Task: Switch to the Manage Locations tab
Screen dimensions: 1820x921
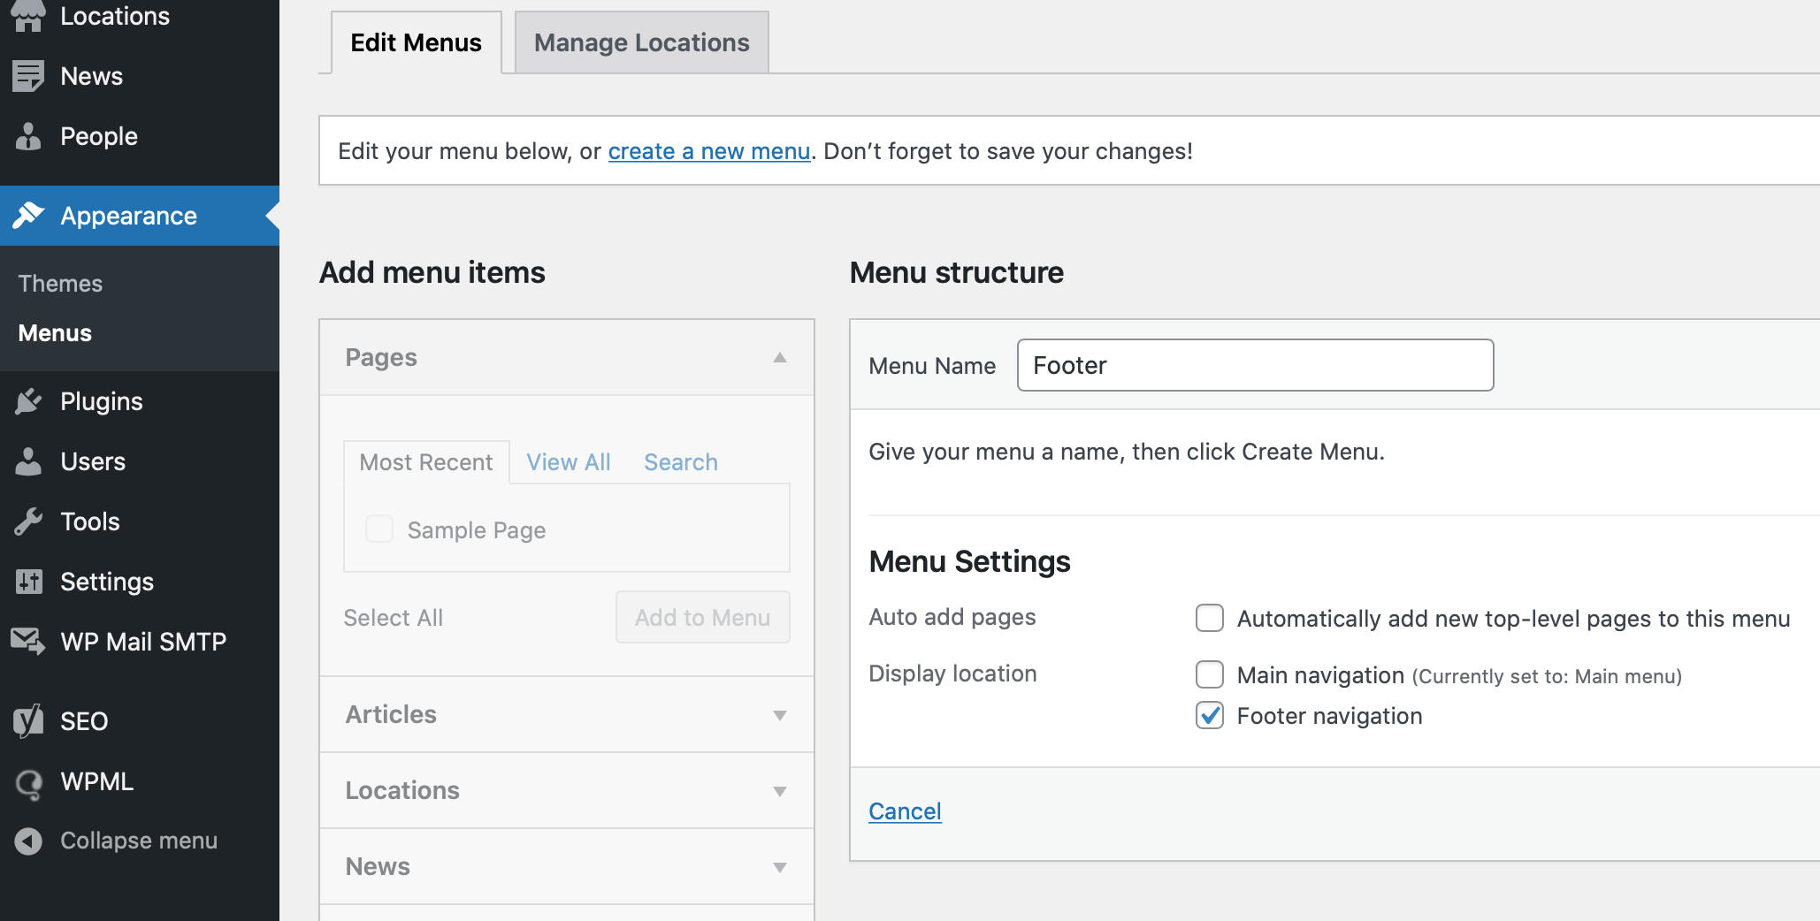Action: point(641,42)
